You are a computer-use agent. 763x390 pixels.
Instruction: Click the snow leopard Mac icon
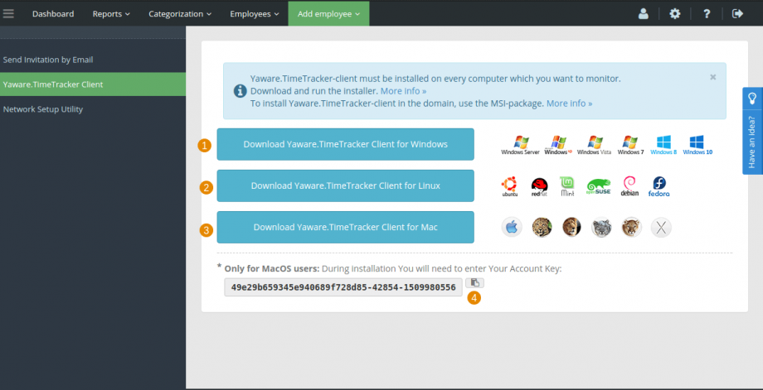coord(601,228)
